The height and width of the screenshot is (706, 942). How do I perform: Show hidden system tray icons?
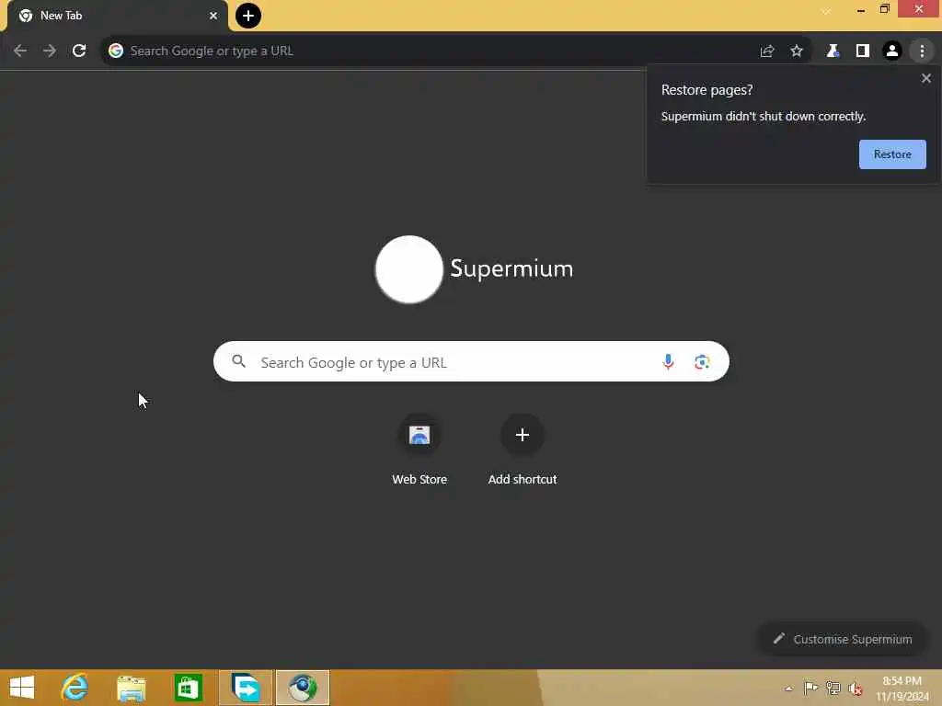click(788, 689)
